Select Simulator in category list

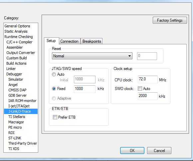click(x=16, y=79)
